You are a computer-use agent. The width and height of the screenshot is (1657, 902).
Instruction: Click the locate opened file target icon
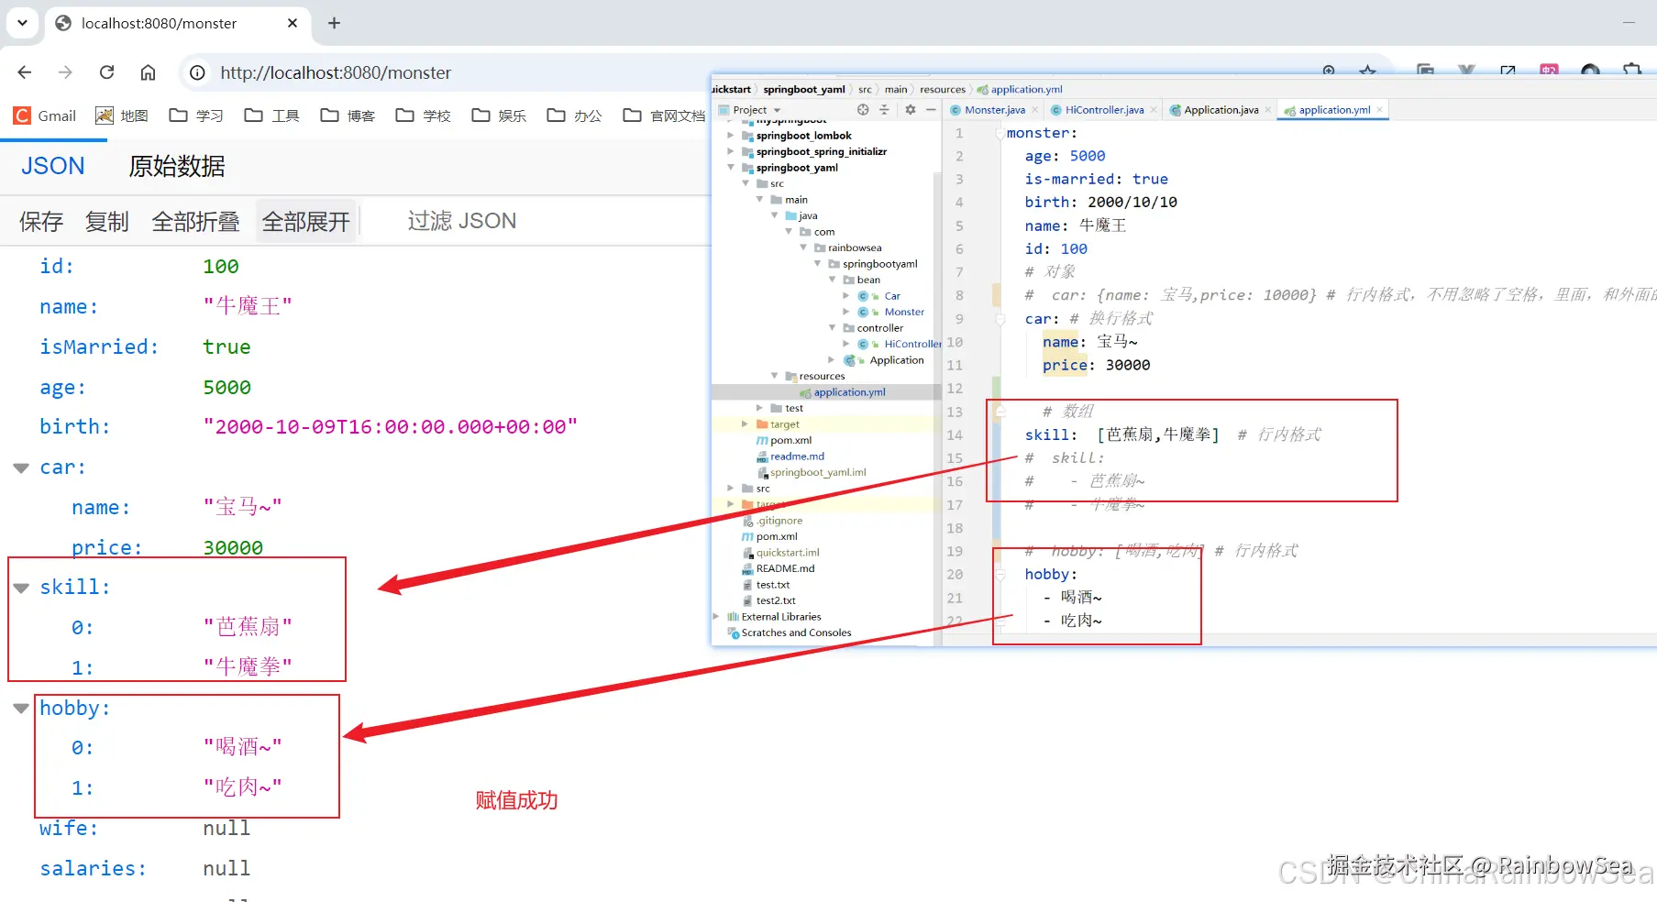[863, 110]
